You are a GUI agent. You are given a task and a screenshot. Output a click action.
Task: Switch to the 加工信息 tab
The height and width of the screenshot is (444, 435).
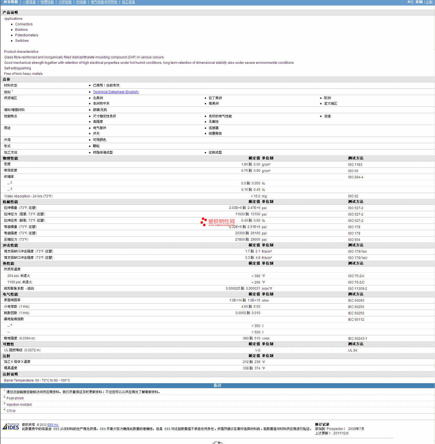[x=128, y=2]
